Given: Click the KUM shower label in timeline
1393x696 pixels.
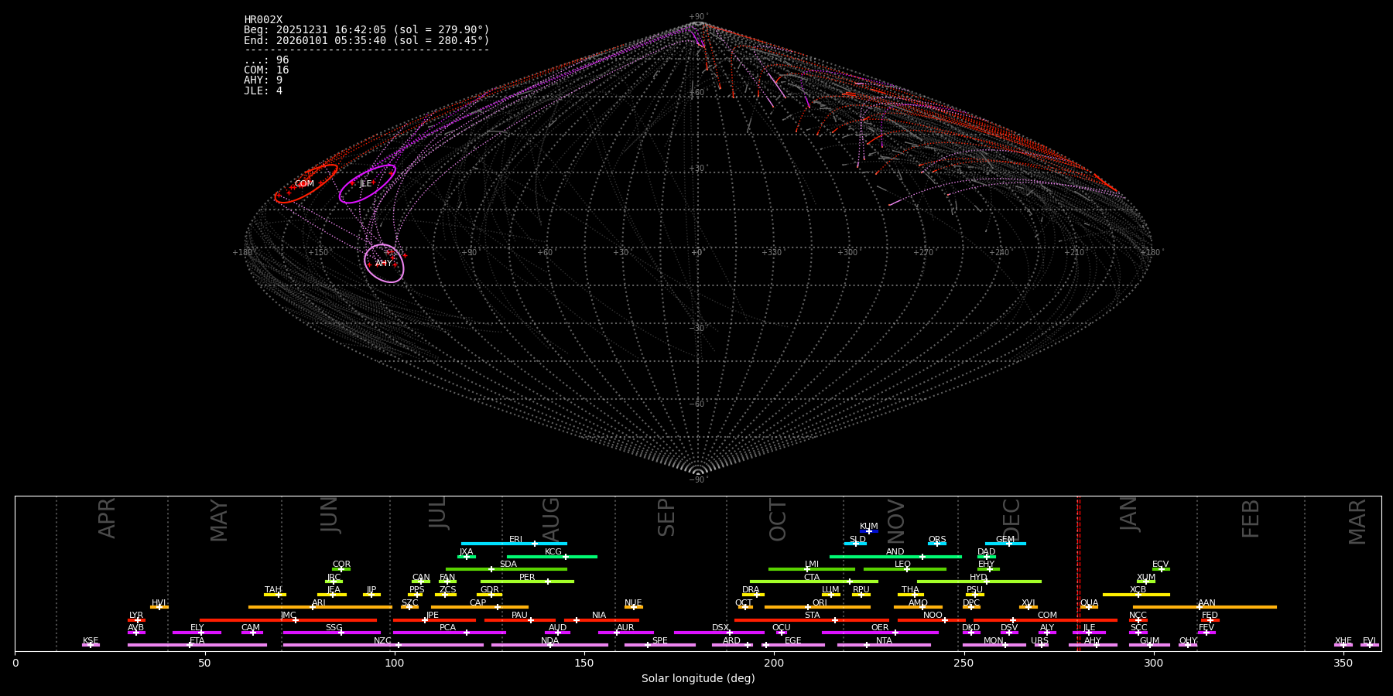Looking at the screenshot, I should (x=869, y=526).
